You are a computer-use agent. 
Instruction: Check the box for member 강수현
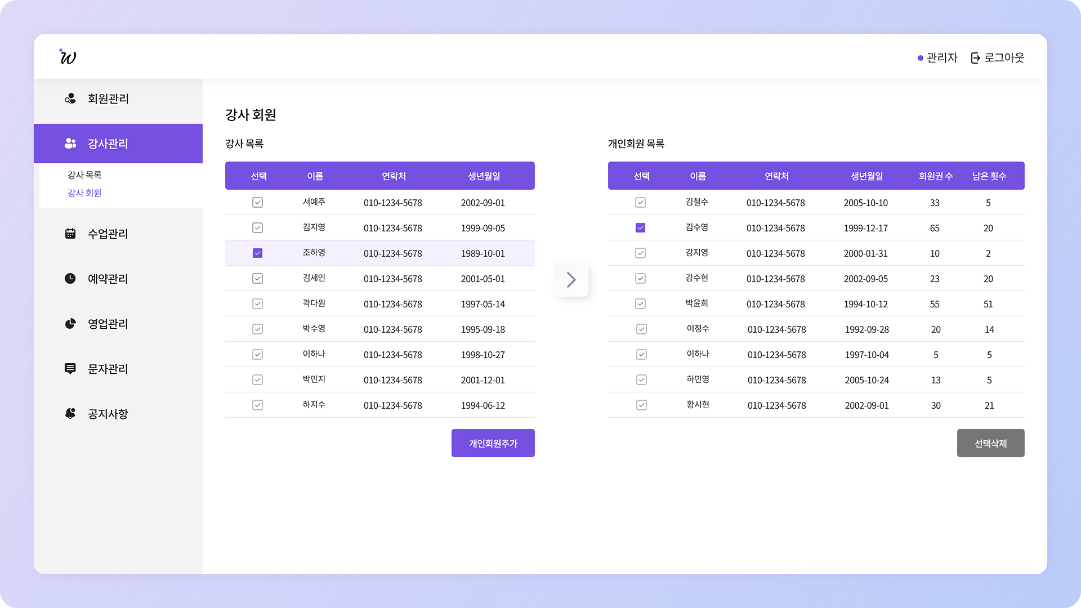[x=640, y=279]
